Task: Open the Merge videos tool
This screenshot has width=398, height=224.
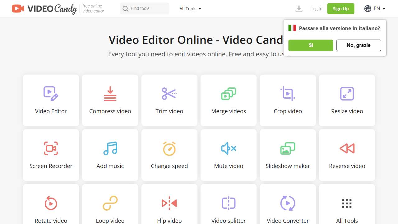Action: point(228,100)
